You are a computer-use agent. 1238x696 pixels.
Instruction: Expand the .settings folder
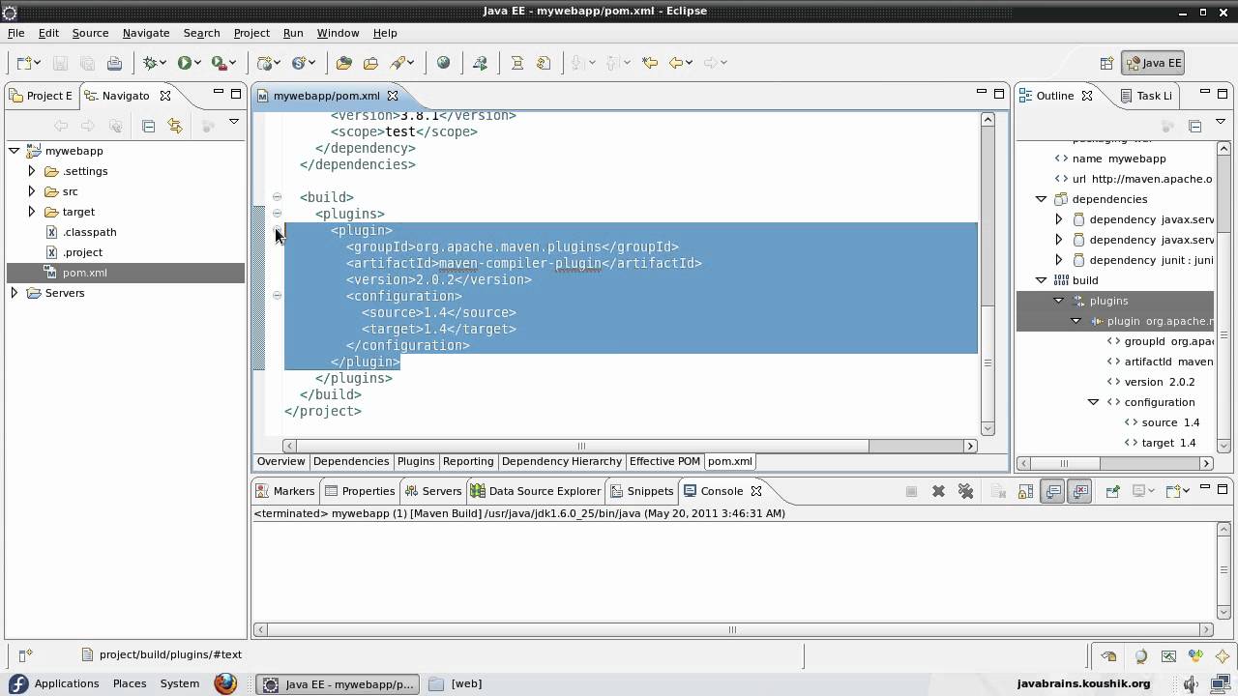(31, 171)
